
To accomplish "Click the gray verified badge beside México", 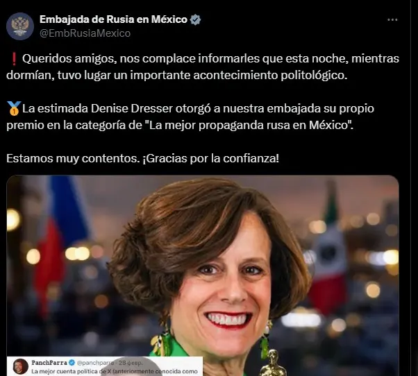I will tap(195, 19).
